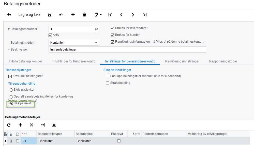Open the Tillatte betalingskontoer tab

pos(25,61)
